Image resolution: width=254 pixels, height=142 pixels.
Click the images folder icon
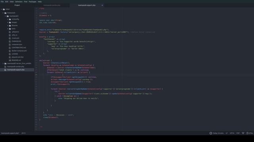10,22
